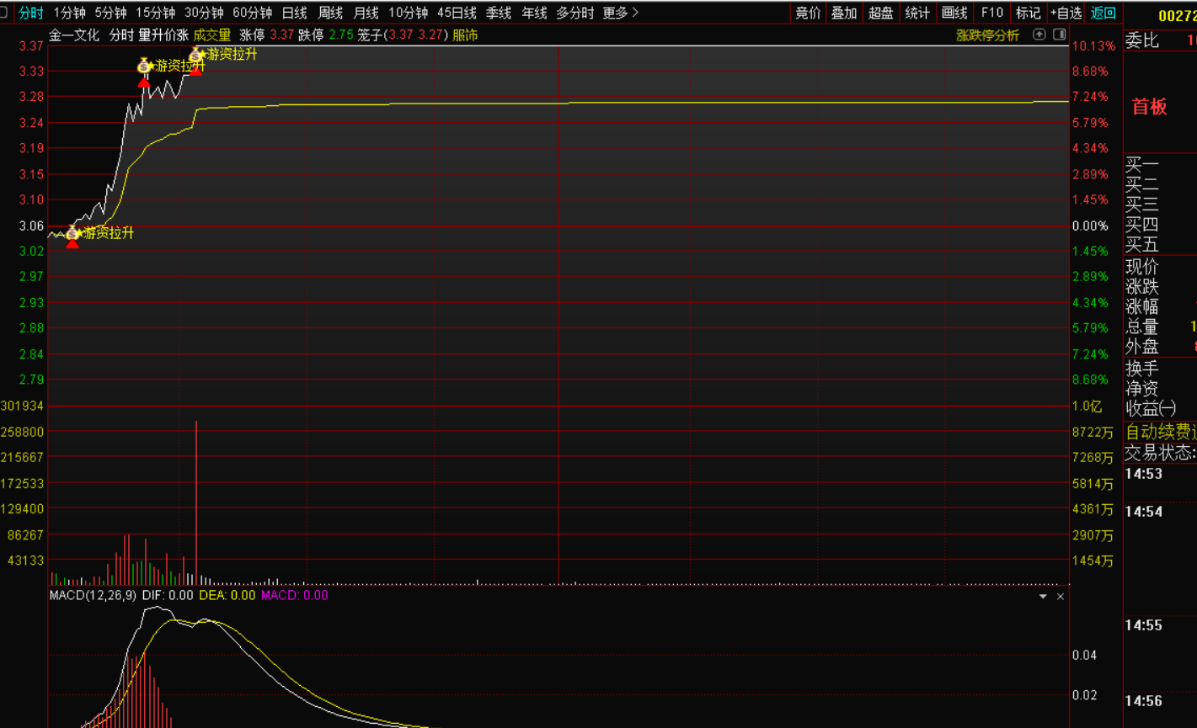This screenshot has width=1197, height=728.
Task: Toggle the 成交量 indicator label
Action: (x=211, y=35)
